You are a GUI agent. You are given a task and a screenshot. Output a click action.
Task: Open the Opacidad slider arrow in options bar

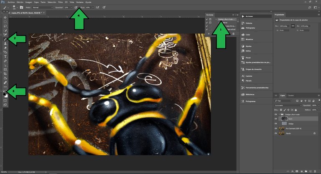tap(71, 8)
